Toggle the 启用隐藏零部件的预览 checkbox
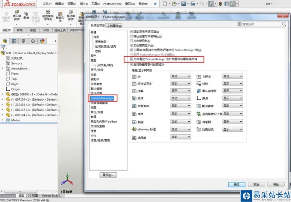 pos(131,65)
